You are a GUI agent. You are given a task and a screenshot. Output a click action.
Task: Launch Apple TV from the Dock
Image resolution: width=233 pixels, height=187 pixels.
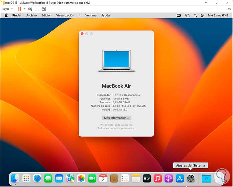pyautogui.click(x=147, y=178)
